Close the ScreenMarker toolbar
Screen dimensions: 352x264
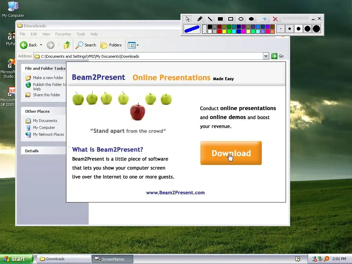tap(319, 19)
